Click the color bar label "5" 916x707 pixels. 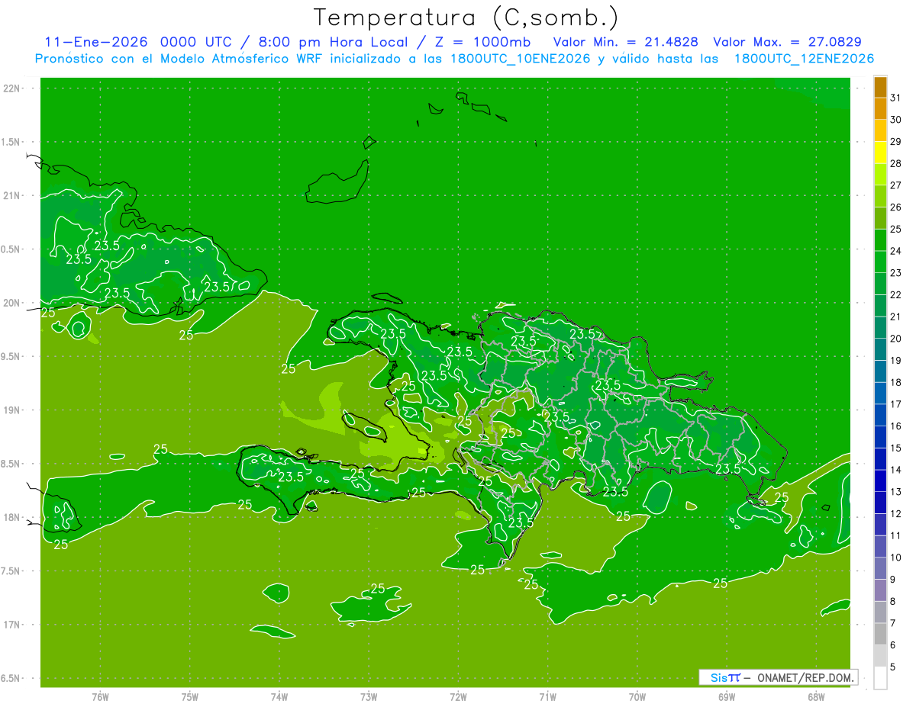[x=893, y=667]
